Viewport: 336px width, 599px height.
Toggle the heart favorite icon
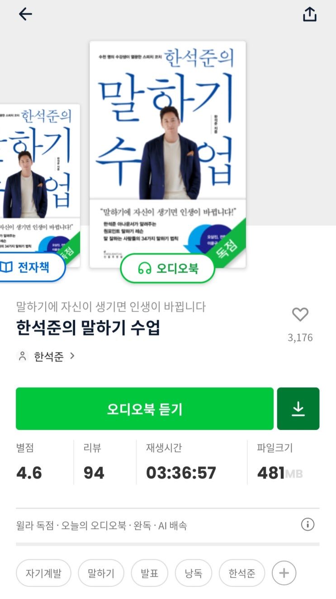click(300, 314)
